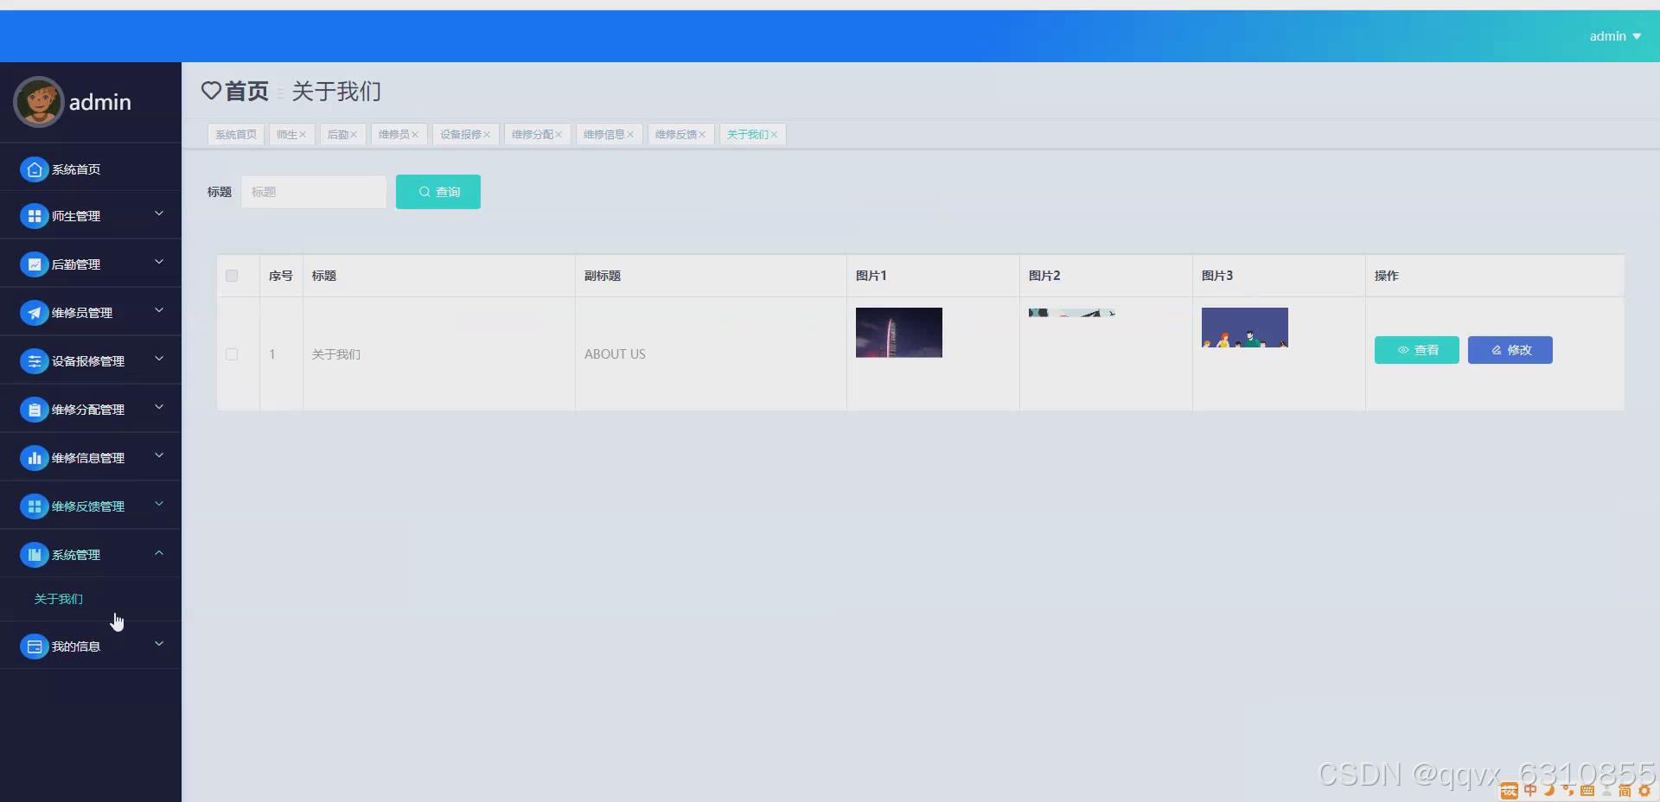This screenshot has width=1660, height=802.
Task: Click the 序号 column header
Action: pos(281,276)
